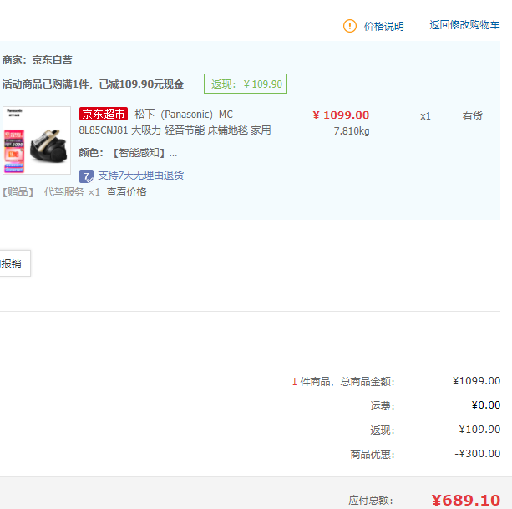512x509 pixels.
Task: Select the 返现 amount -¥109.90
Action: click(x=478, y=430)
